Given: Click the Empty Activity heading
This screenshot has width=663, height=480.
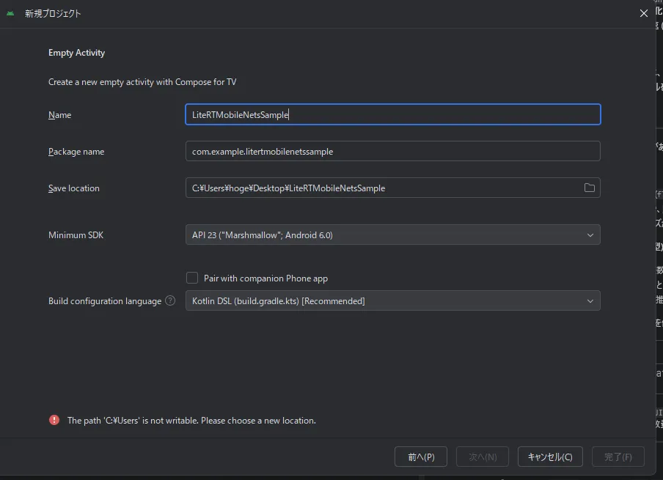Looking at the screenshot, I should [76, 53].
